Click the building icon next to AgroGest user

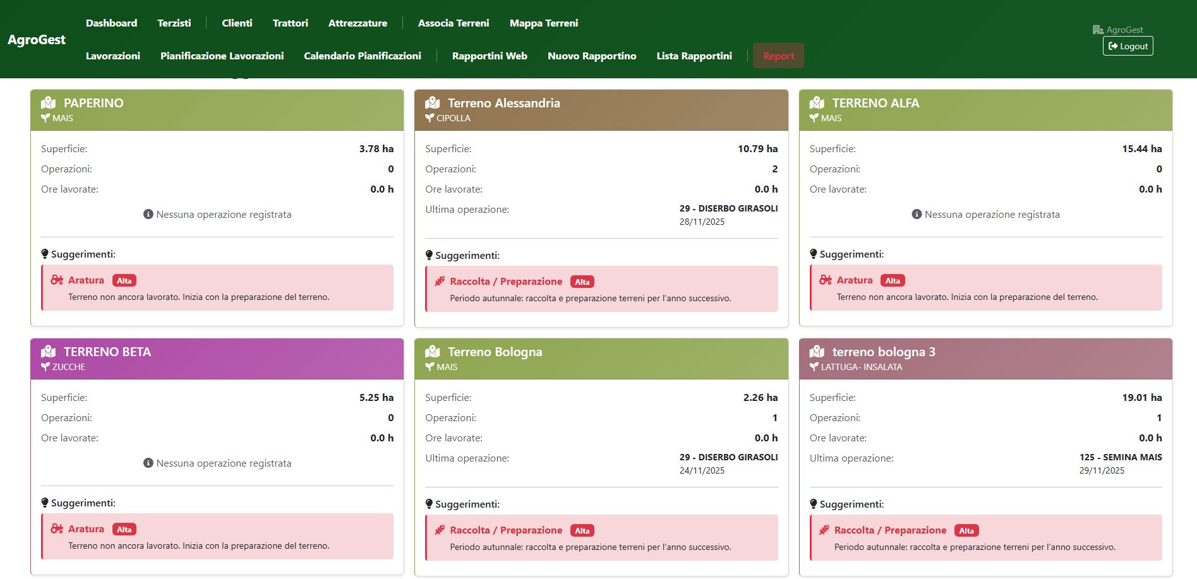(x=1098, y=30)
